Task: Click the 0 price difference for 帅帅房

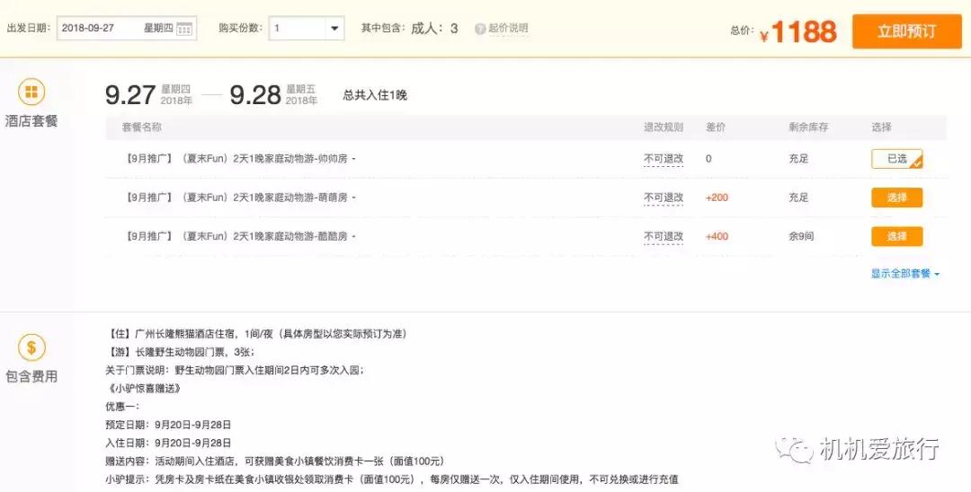Action: click(x=708, y=159)
